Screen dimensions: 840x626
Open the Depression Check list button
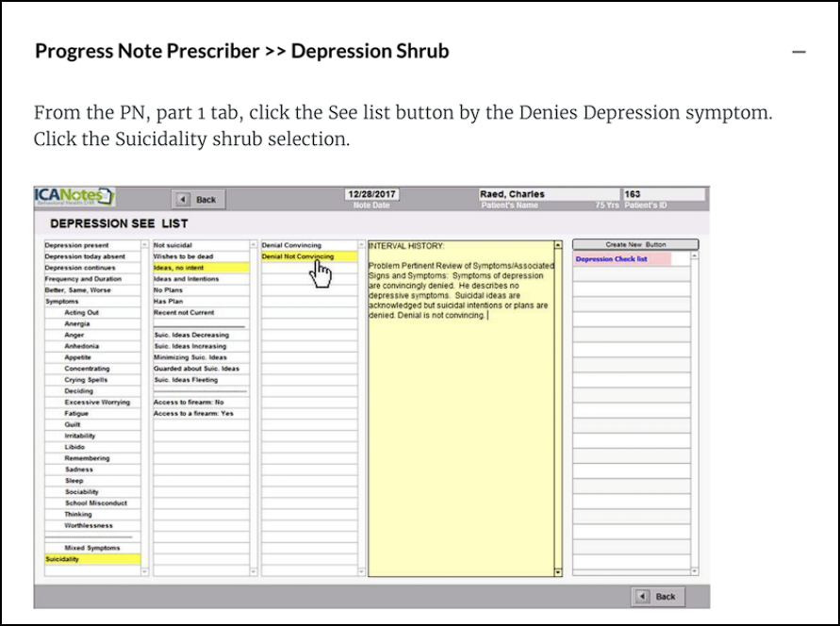click(x=622, y=259)
